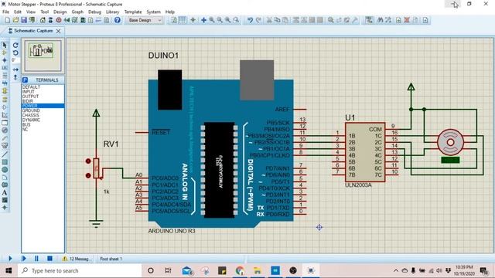The image size is (495, 278).
Task: Select GROUND in the terminals list
Action: pyautogui.click(x=43, y=110)
